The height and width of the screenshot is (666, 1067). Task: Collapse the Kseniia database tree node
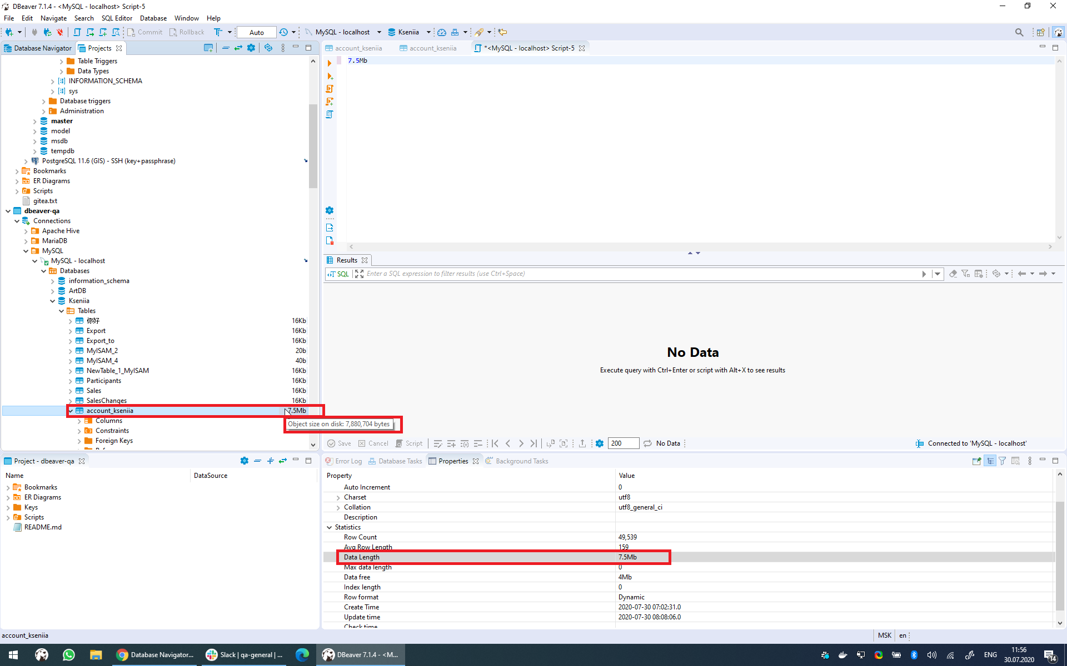(x=53, y=300)
